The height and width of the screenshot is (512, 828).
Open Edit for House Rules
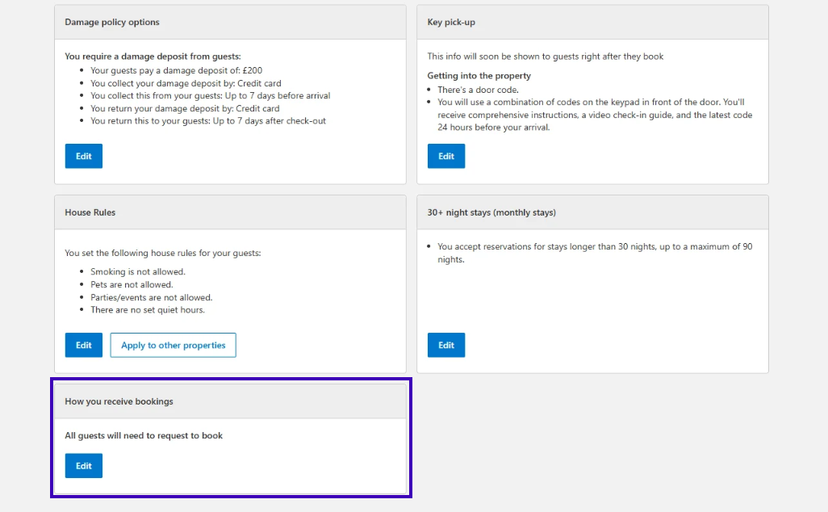84,345
